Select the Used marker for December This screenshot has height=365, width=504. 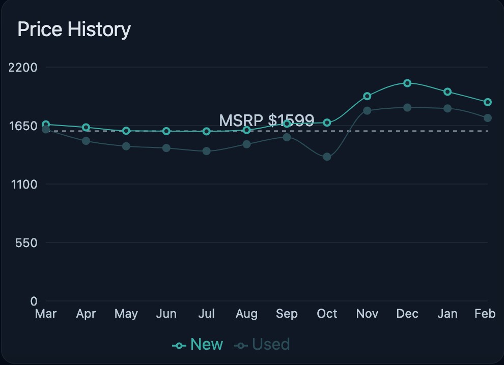[407, 108]
